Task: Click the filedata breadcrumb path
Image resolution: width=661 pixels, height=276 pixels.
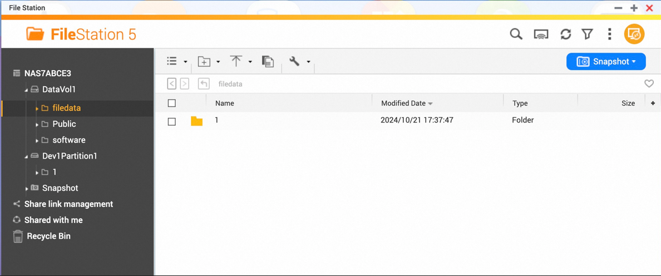Action: click(230, 84)
